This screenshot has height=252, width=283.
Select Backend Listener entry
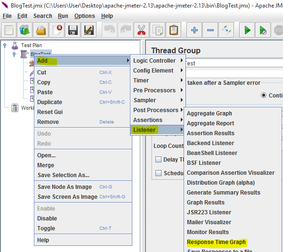tap(233, 143)
